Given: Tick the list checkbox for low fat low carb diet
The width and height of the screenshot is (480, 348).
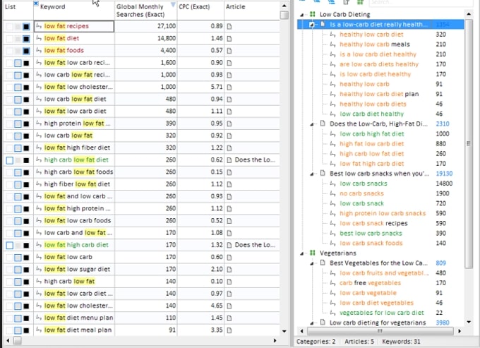Looking at the screenshot, I should point(18,112).
